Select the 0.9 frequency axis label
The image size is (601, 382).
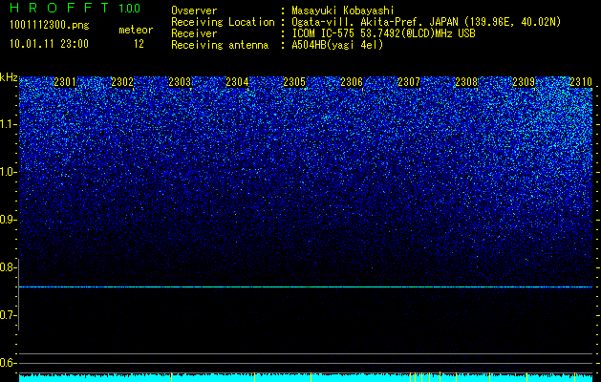pos(9,220)
